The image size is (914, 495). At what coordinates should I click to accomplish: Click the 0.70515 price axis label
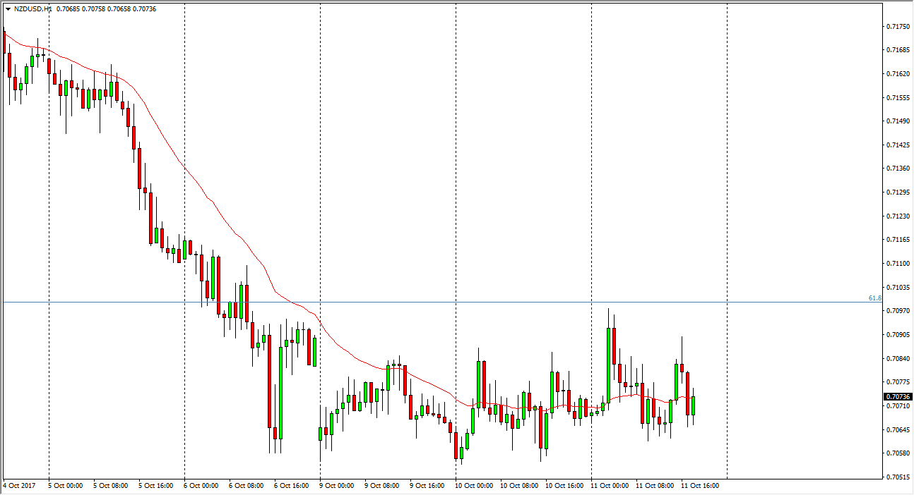(896, 477)
